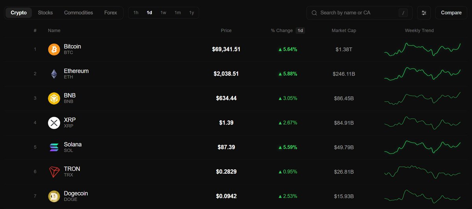This screenshot has width=472, height=209.
Task: Click the search magnifier icon
Action: click(x=314, y=13)
